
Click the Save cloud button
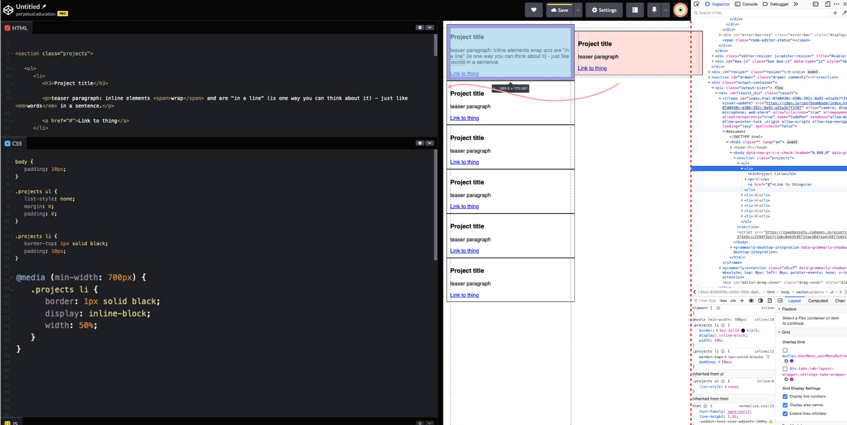click(560, 10)
